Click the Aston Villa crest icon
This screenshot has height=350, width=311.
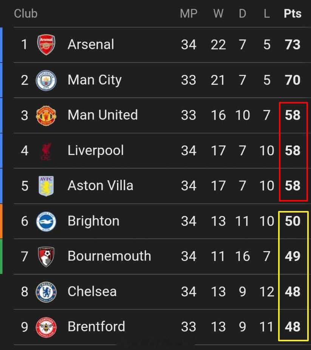[46, 186]
